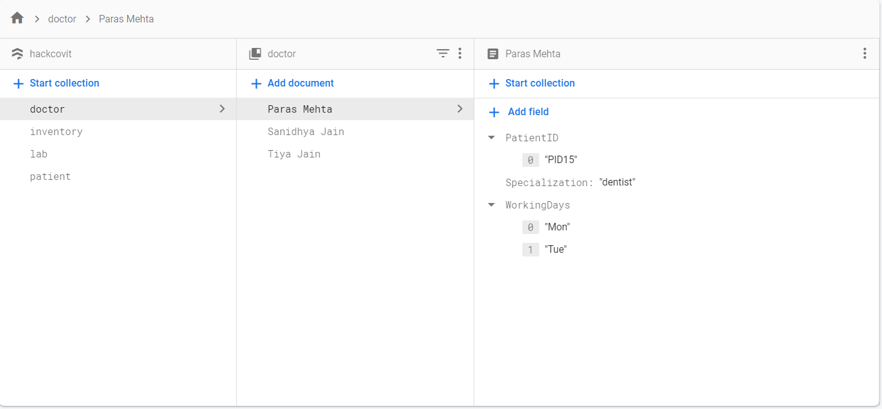This screenshot has height=409, width=882.
Task: Open Paras Mehta document three-dot menu
Action: [x=865, y=54]
